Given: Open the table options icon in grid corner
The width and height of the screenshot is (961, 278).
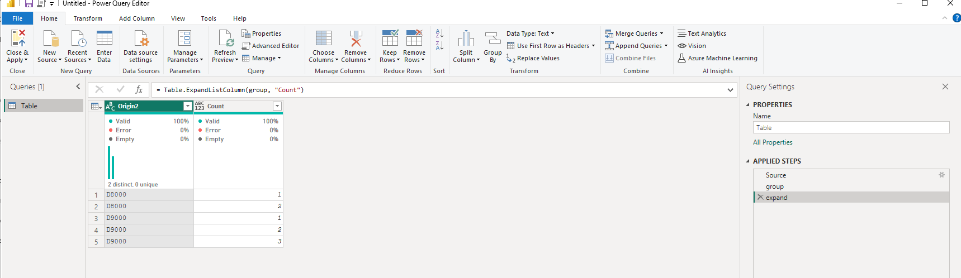Looking at the screenshot, I should 96,106.
